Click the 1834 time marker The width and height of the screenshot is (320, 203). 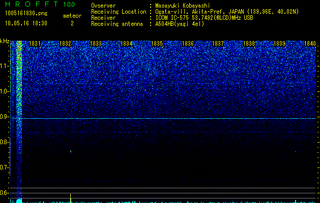[x=127, y=44]
